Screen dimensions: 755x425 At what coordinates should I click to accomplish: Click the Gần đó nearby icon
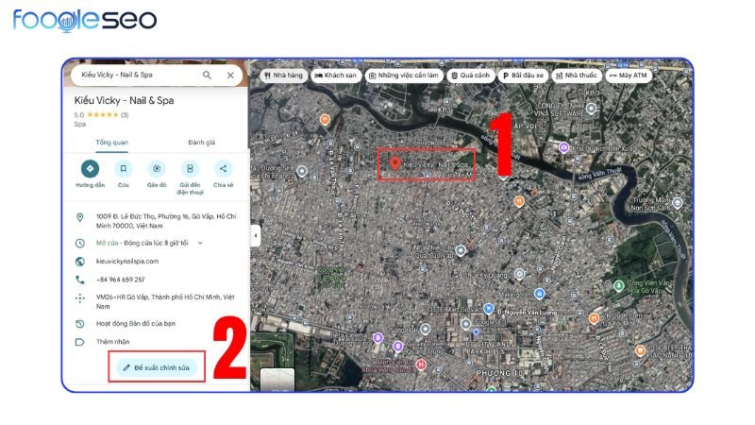click(x=157, y=169)
